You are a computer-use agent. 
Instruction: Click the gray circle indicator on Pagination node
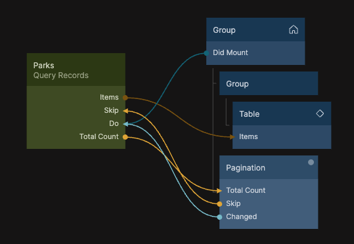(x=311, y=163)
